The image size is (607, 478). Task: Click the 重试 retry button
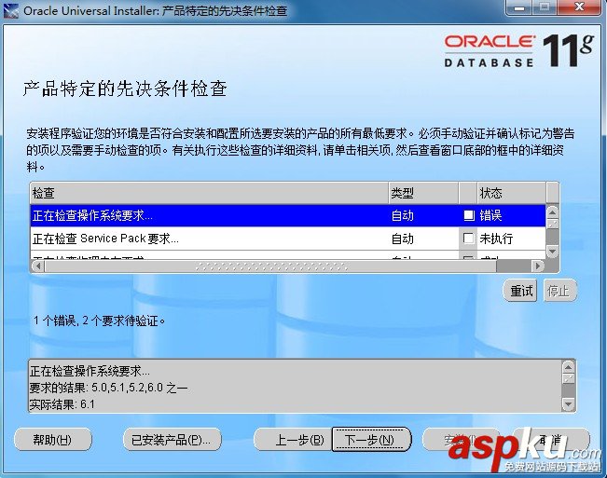click(x=520, y=291)
